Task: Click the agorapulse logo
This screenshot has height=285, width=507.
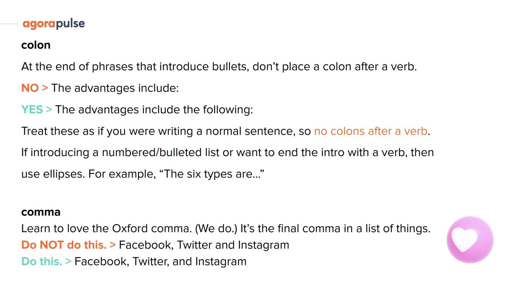Action: coord(54,24)
